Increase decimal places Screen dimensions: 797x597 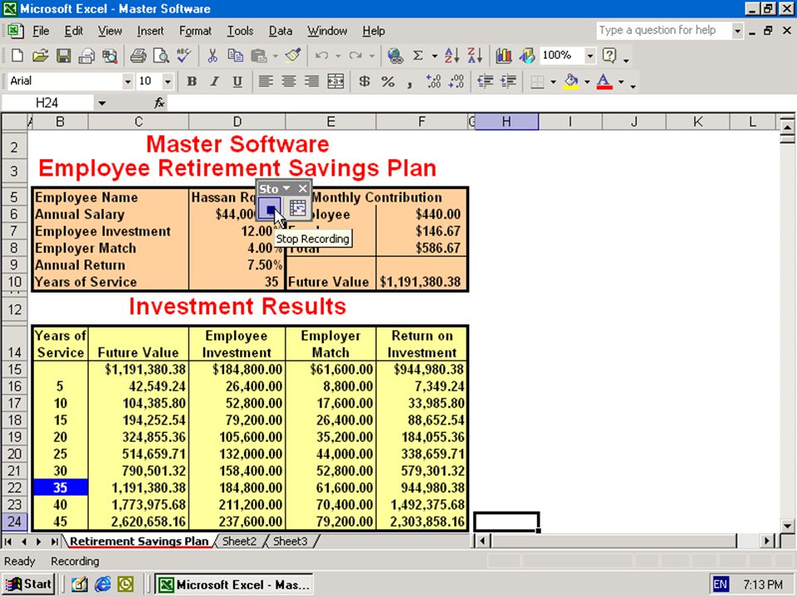[433, 81]
